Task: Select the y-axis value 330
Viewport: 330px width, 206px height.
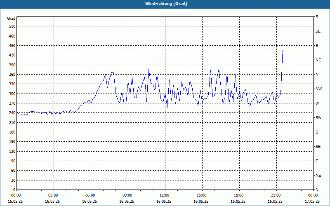Action: point(12,84)
